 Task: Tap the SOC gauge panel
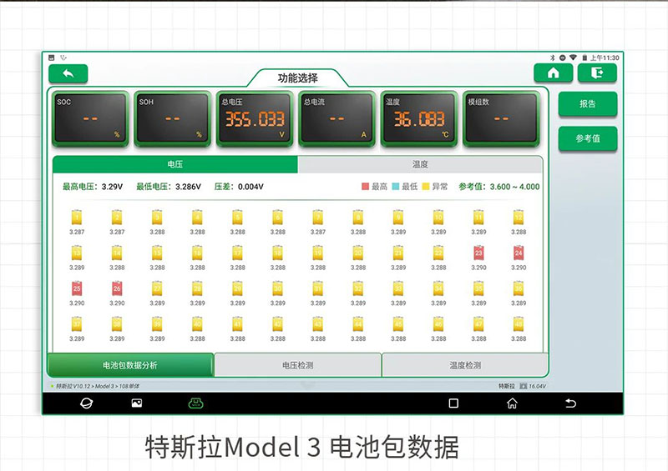click(x=90, y=118)
